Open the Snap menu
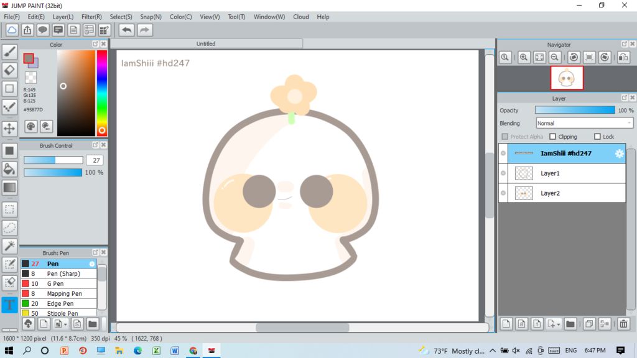Image resolution: width=637 pixels, height=358 pixels. coord(151,17)
